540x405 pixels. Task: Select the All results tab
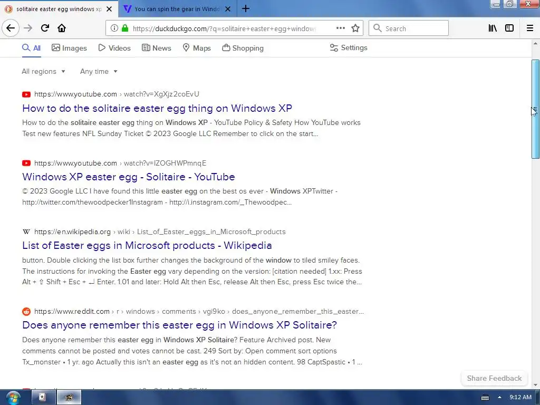click(x=31, y=48)
